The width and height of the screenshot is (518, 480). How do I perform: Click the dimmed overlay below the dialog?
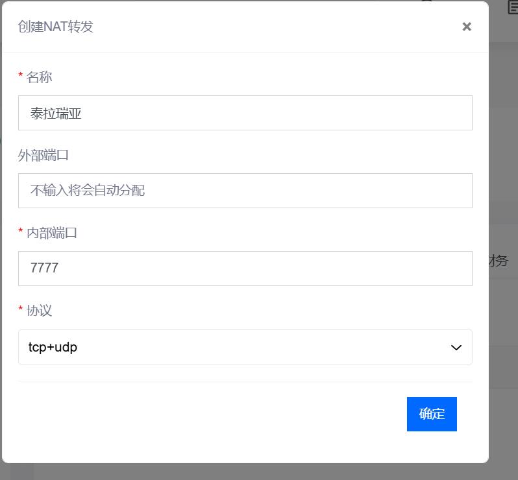pyautogui.click(x=259, y=472)
